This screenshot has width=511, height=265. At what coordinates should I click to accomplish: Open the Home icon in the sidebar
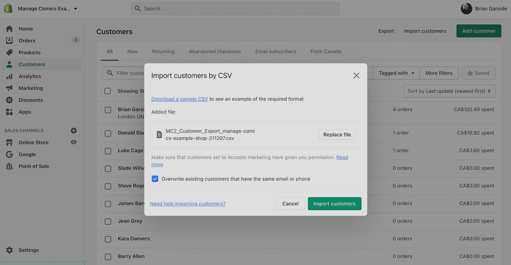(9, 29)
